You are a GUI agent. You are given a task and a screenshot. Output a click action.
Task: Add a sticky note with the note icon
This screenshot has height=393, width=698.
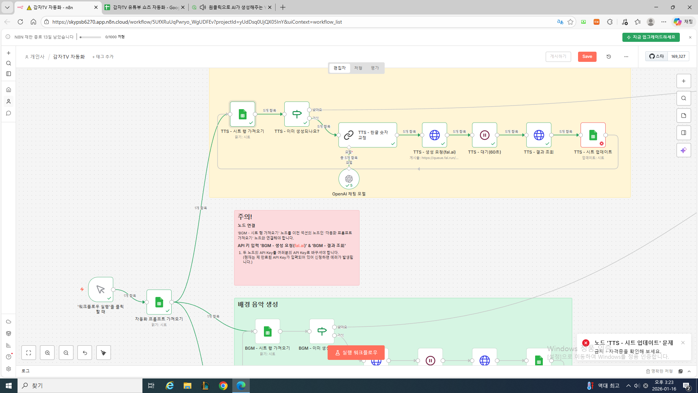coord(683,116)
